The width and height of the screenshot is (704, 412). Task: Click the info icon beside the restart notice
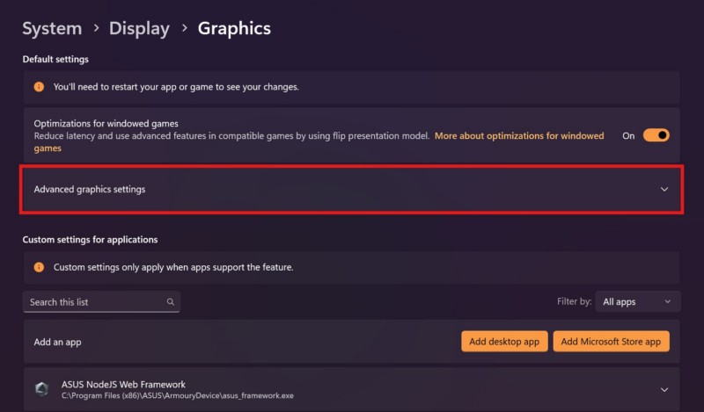[39, 87]
